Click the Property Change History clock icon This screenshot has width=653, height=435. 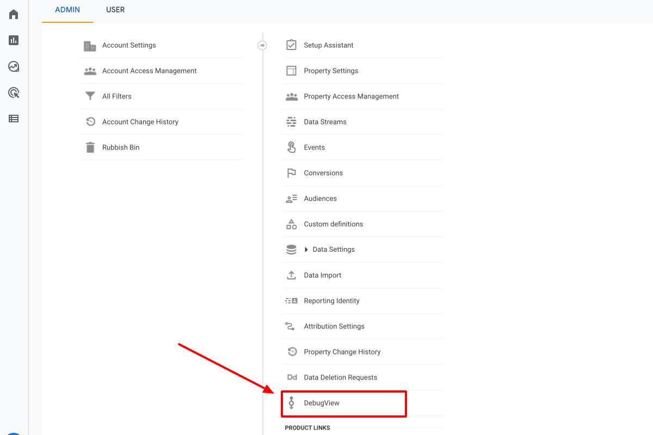pyautogui.click(x=291, y=352)
